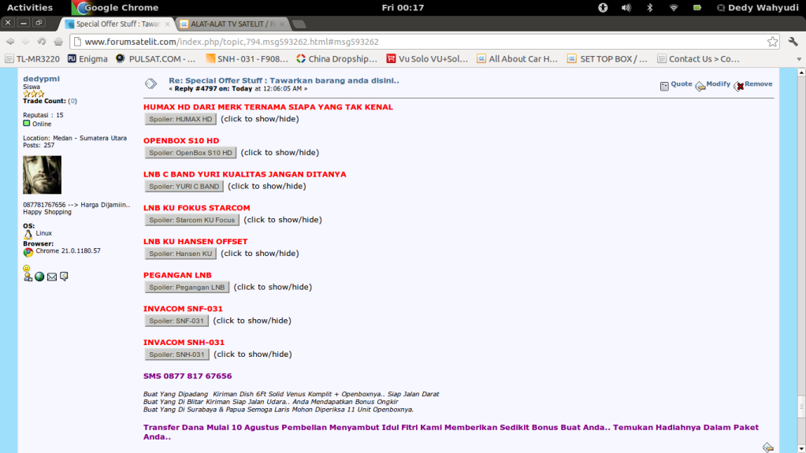
Task: Switch to the Special Offer Stuff tab
Action: [x=117, y=24]
